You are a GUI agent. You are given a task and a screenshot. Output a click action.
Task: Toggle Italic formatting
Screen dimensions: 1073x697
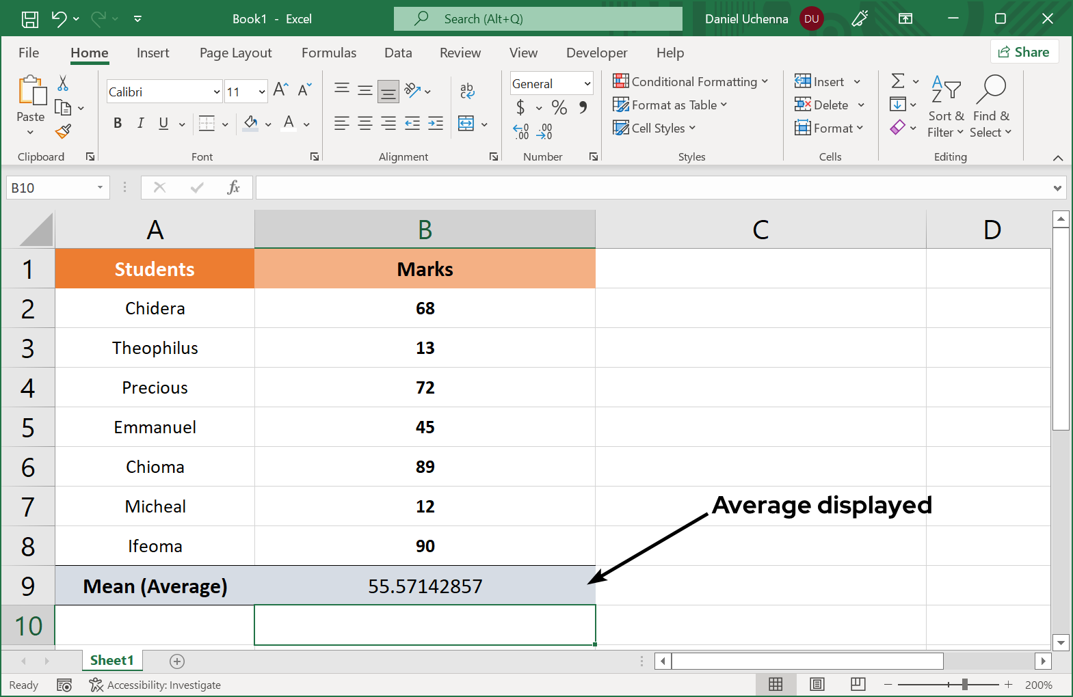pyautogui.click(x=140, y=123)
